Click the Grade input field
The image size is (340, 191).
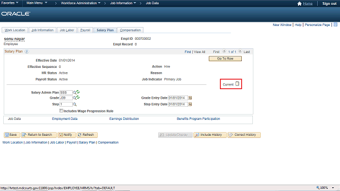(x=66, y=98)
